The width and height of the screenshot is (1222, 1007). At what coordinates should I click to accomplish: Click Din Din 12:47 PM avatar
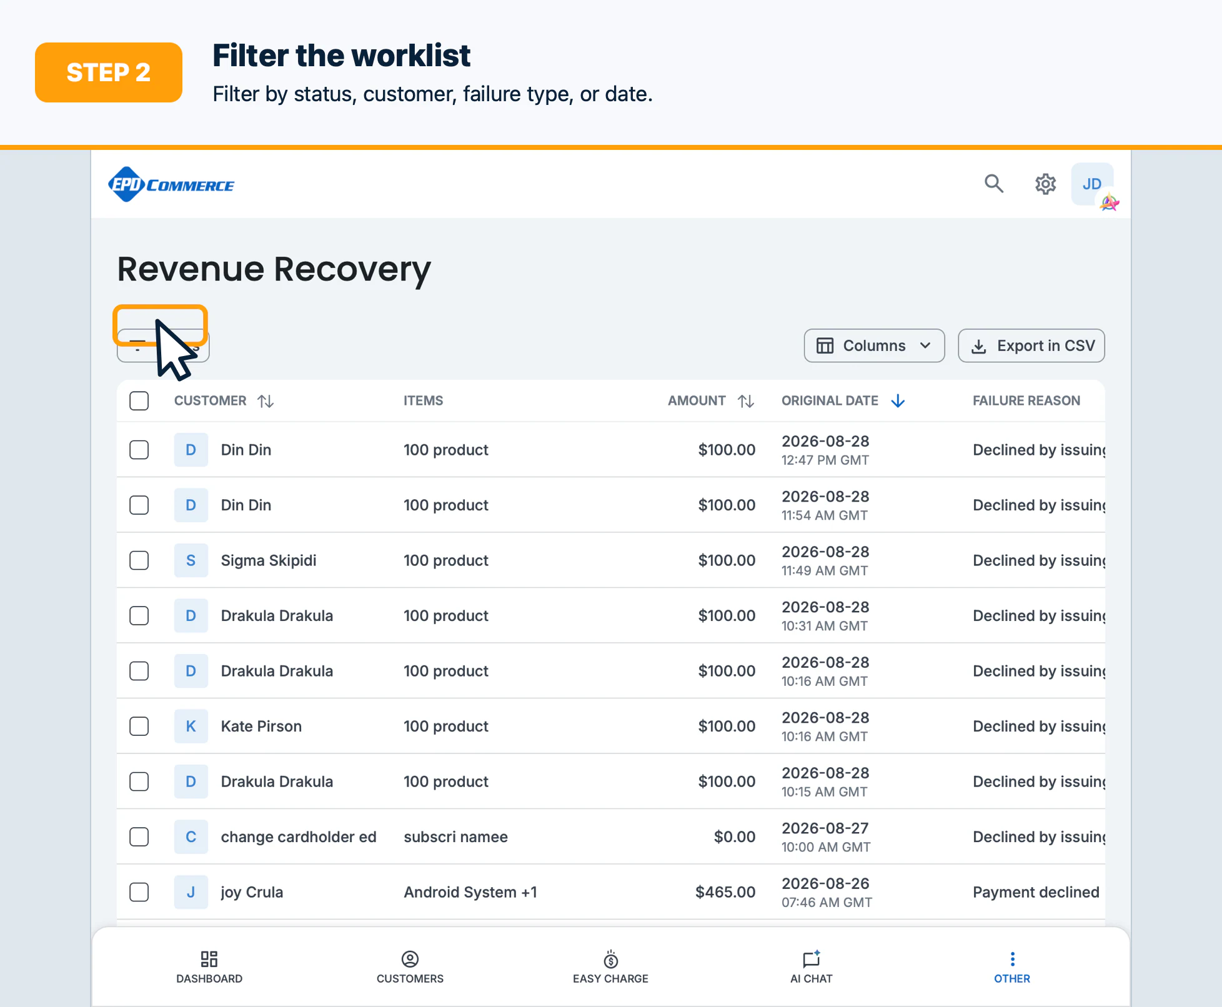(191, 450)
